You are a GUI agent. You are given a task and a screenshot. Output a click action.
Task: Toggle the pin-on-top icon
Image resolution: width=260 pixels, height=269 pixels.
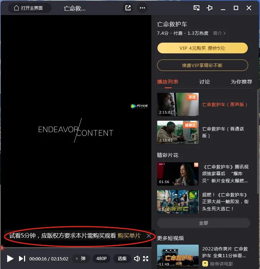[x=209, y=8]
